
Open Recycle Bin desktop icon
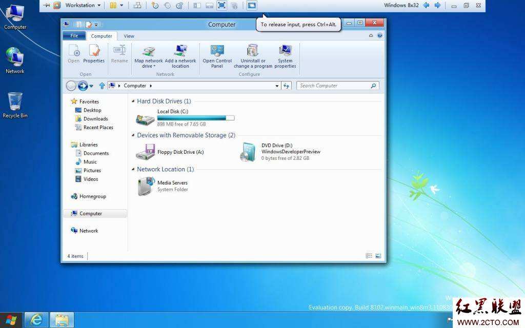click(x=15, y=106)
